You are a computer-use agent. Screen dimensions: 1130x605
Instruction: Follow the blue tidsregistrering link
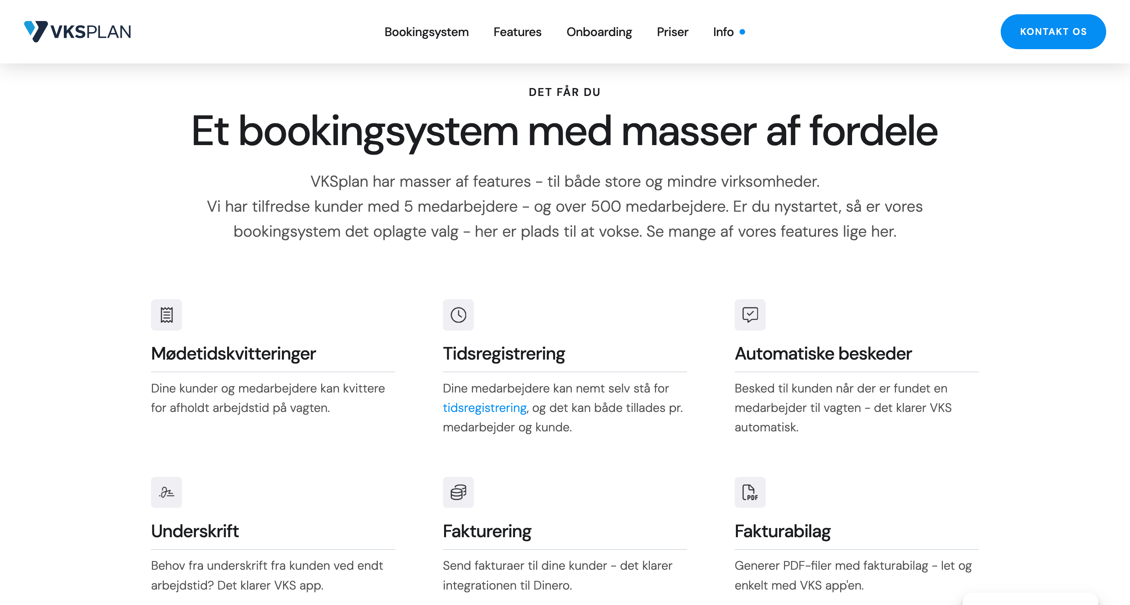coord(484,408)
